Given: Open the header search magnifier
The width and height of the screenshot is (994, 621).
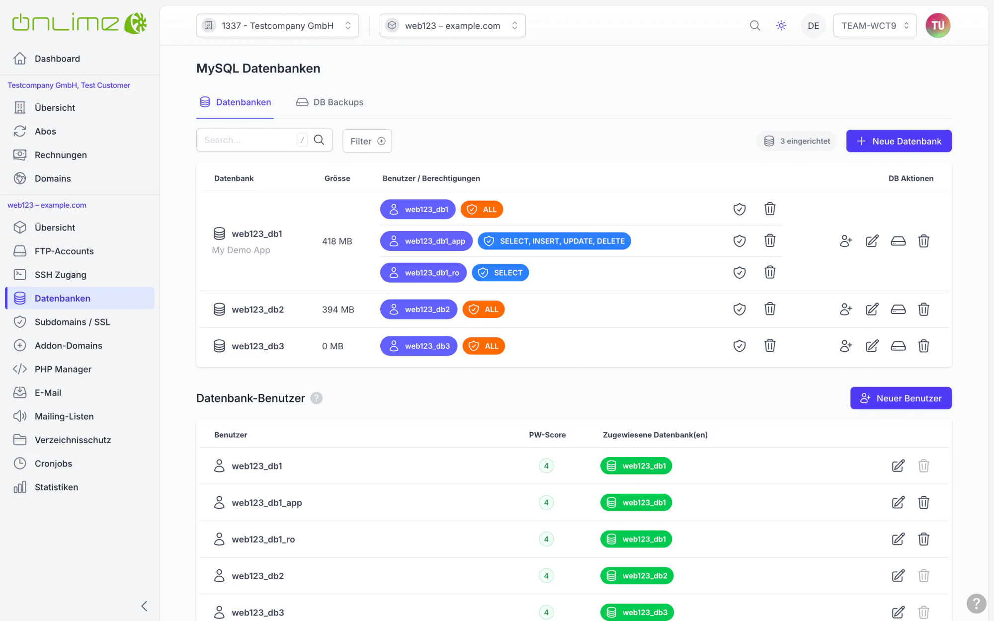Looking at the screenshot, I should [755, 25].
